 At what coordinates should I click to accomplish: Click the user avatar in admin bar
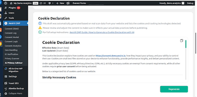pos(183,3)
